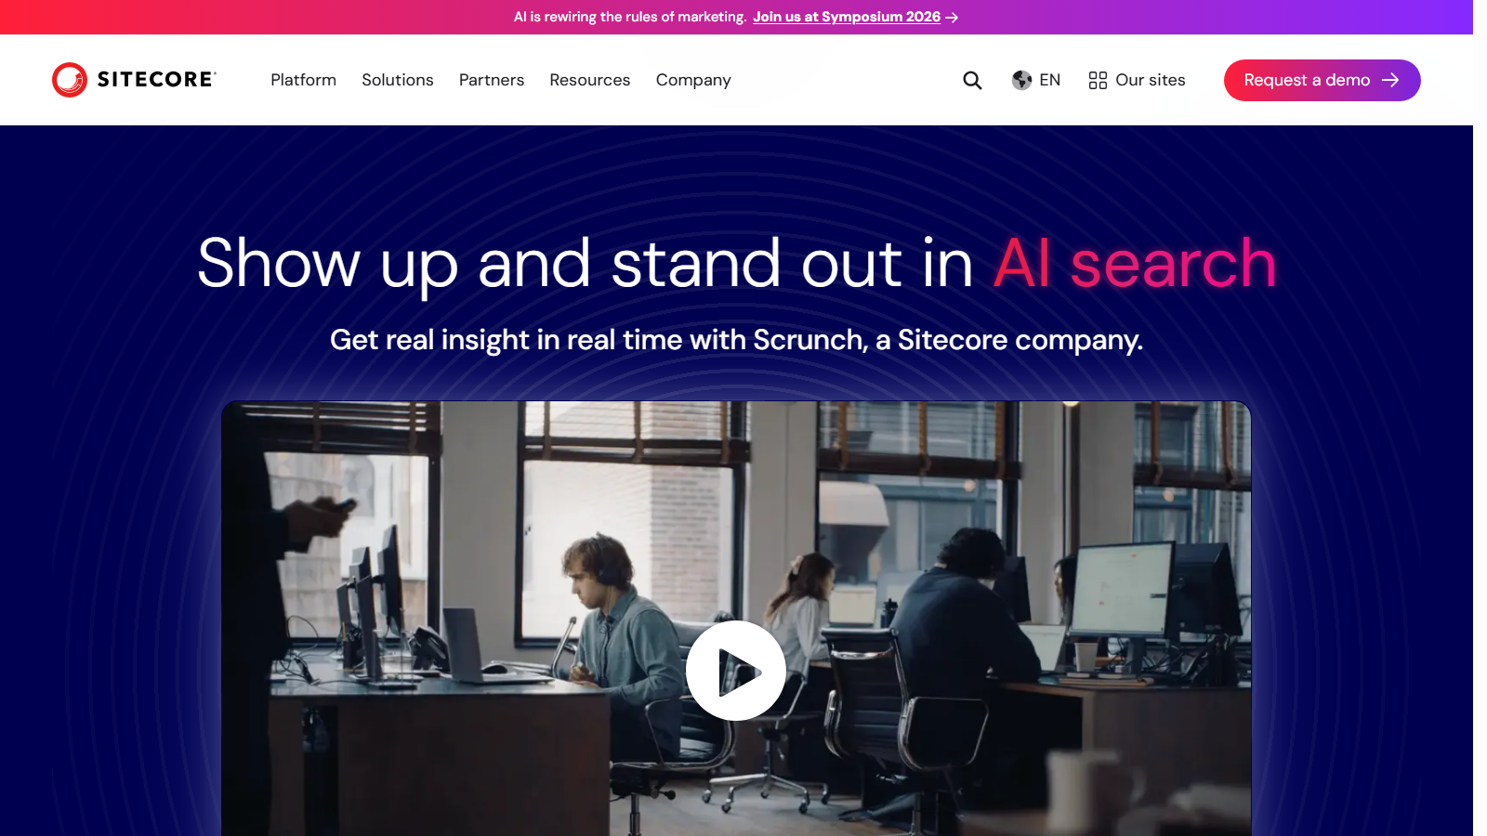The height and width of the screenshot is (836, 1487).
Task: Click the Show up and stand out in AI search headline
Action: pyautogui.click(x=736, y=264)
